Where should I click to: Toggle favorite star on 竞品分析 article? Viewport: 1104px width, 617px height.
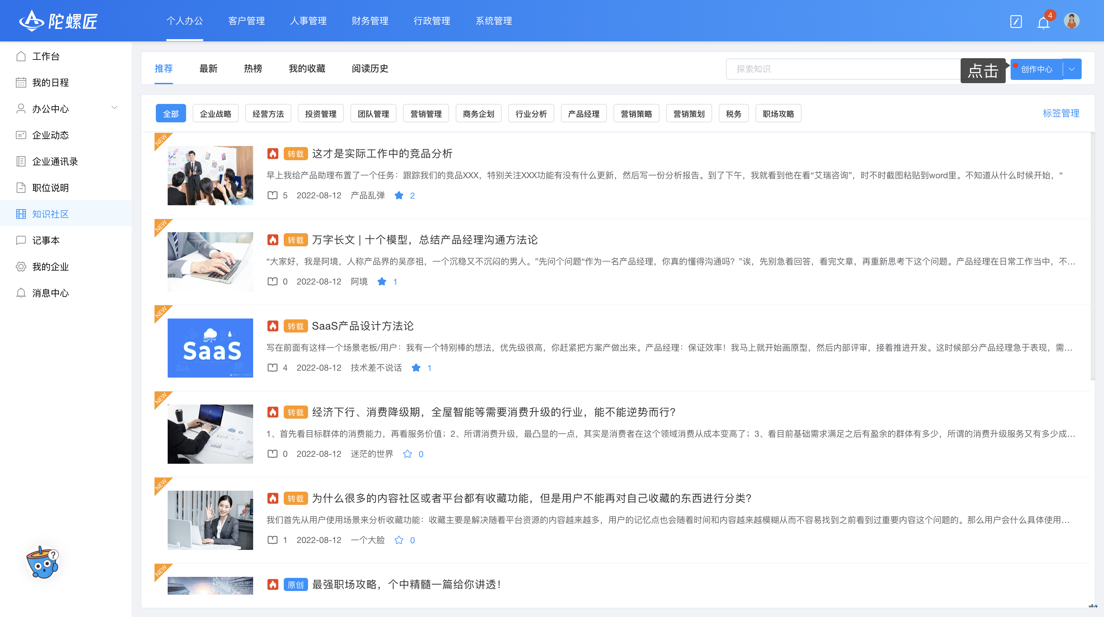(x=399, y=195)
